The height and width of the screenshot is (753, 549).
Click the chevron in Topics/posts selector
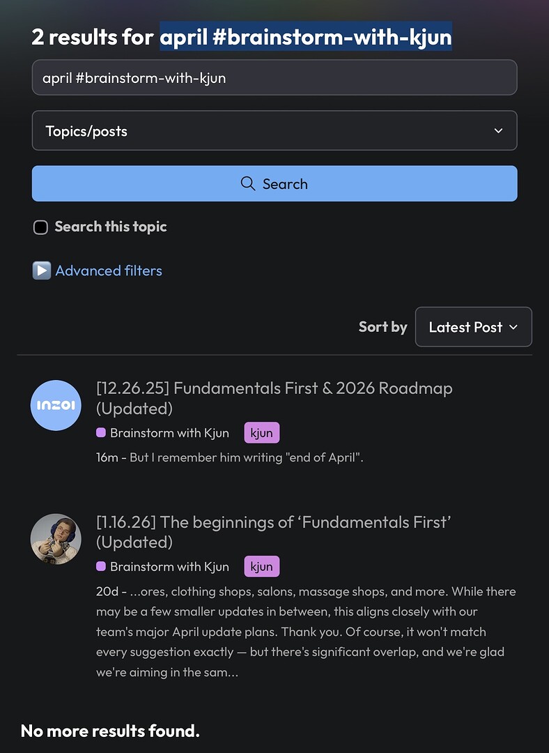point(499,130)
